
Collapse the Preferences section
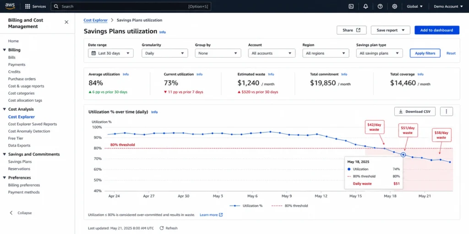(5, 178)
